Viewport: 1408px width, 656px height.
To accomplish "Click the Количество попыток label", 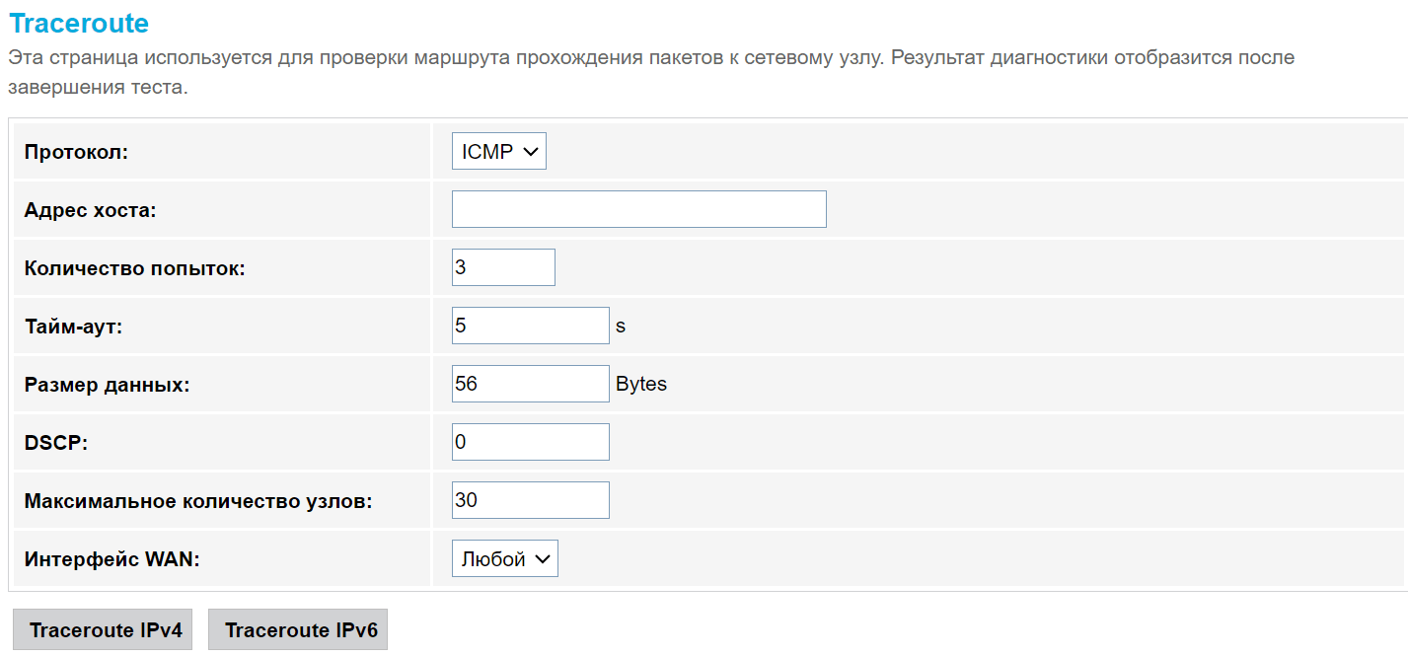I will pos(134,268).
